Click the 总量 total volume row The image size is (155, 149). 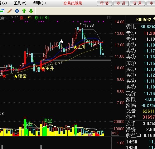140,111
